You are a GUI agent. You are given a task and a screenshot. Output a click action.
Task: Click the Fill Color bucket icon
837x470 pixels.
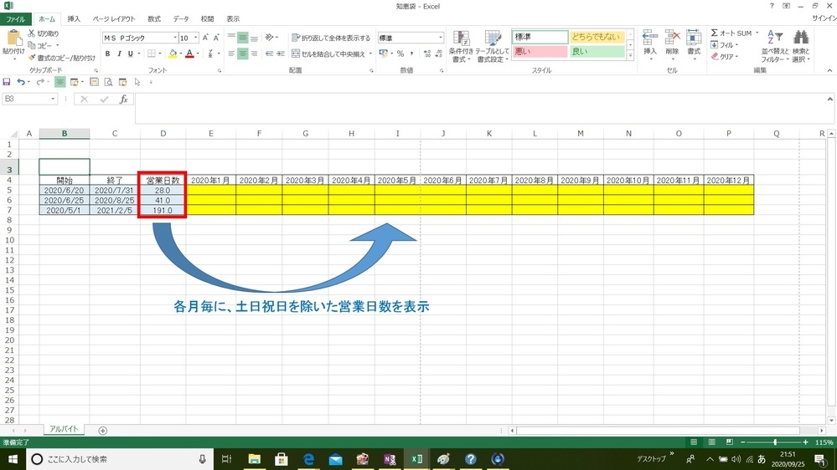(x=173, y=54)
